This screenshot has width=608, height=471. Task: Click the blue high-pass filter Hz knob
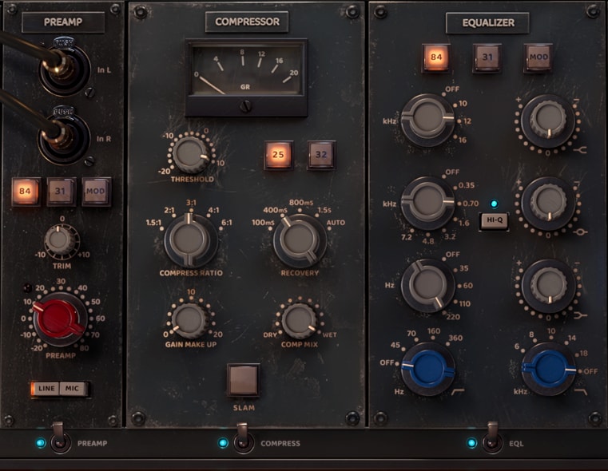[427, 369]
